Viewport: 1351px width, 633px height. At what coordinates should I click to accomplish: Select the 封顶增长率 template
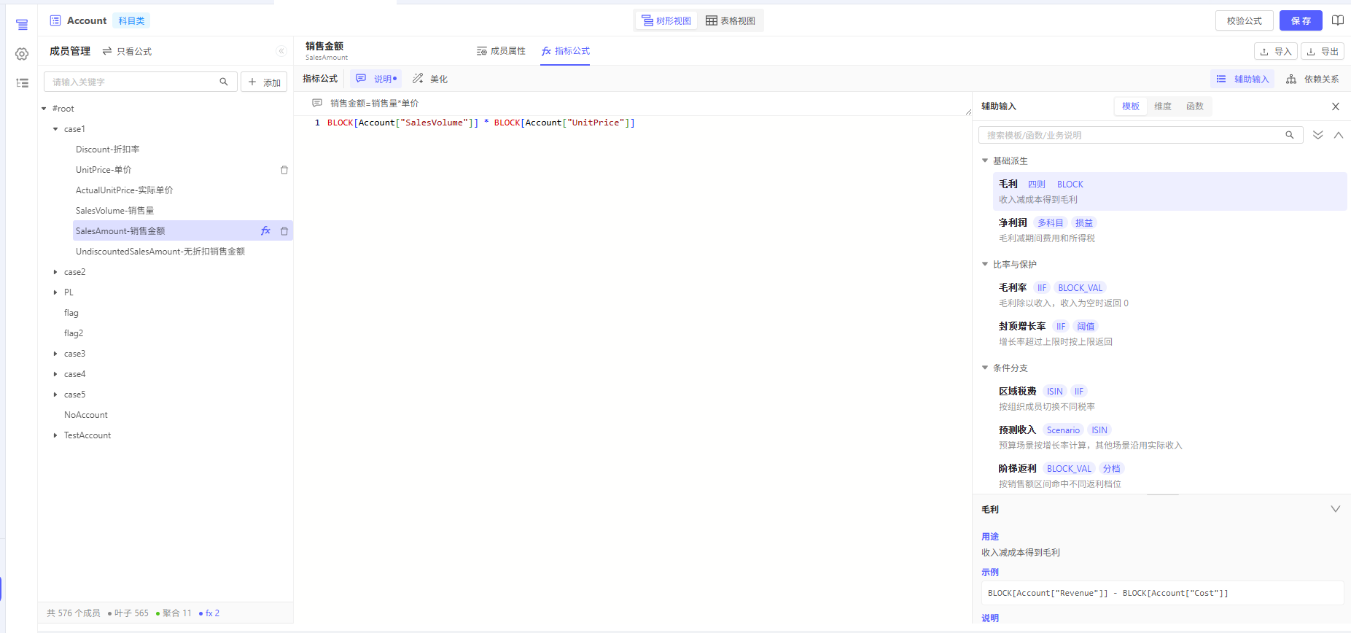1169,333
